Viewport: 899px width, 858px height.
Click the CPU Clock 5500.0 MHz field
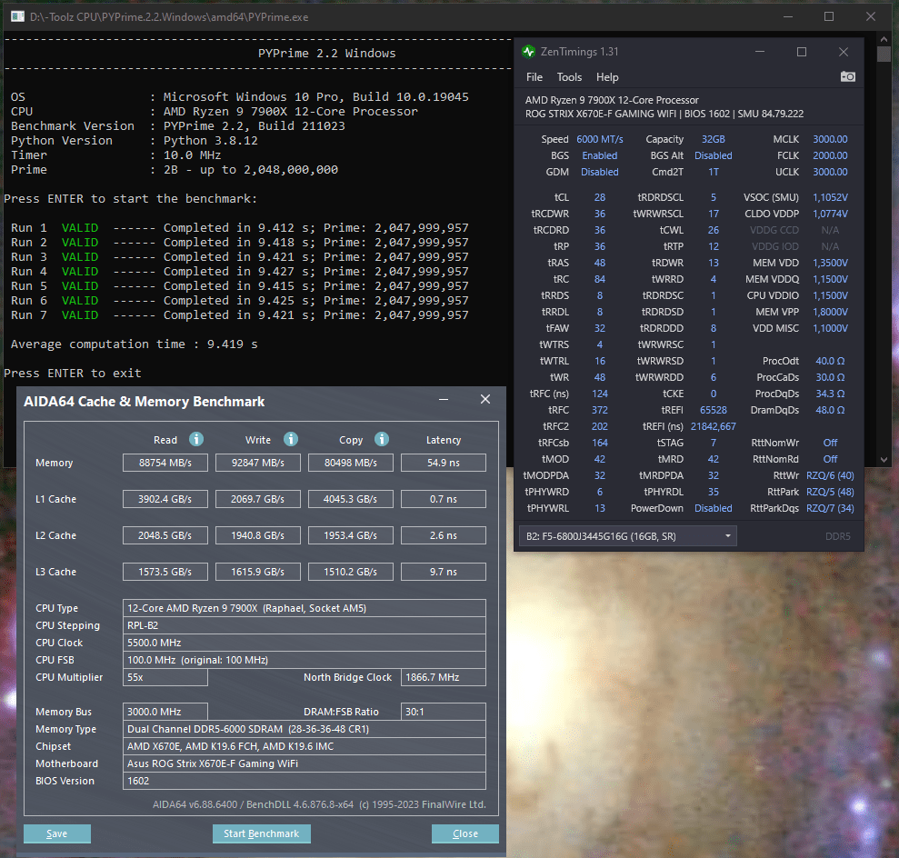(x=305, y=643)
